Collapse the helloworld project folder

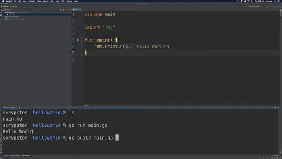point(4,12)
